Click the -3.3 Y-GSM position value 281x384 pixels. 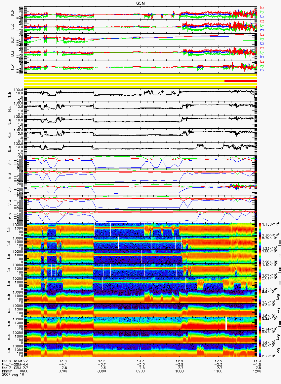click(x=140, y=365)
